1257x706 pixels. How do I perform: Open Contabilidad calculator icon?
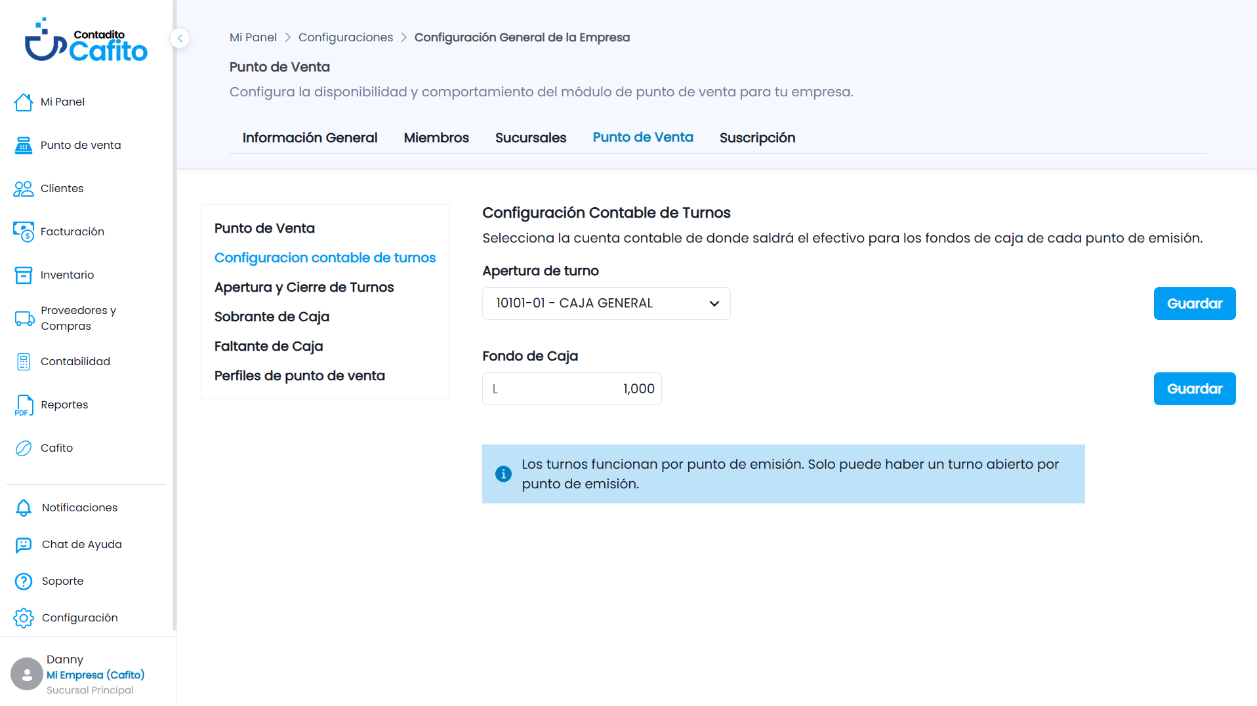[x=24, y=361]
